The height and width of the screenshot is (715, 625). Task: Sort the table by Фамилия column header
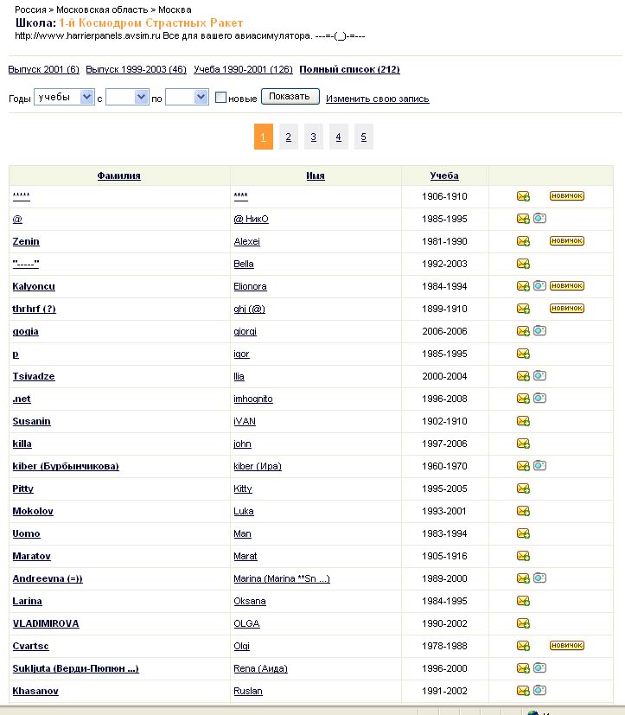tap(119, 176)
